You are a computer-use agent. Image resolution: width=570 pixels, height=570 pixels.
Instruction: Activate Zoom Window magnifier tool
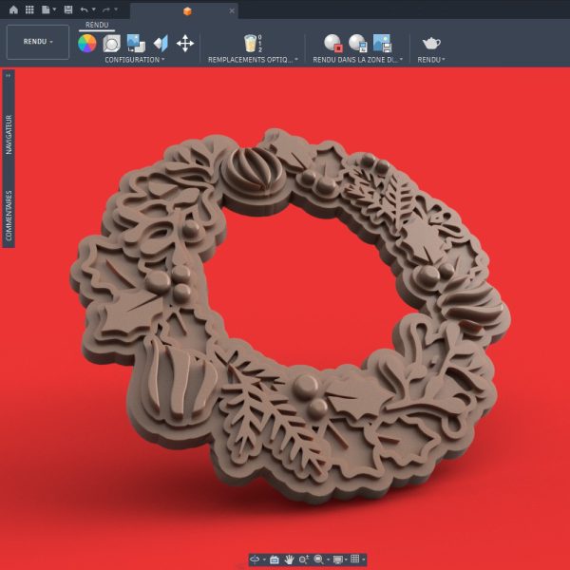pos(319,560)
